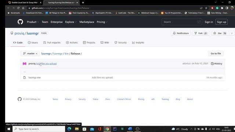Open the Security tab
Screen dimensions: 235x132
point(120,43)
